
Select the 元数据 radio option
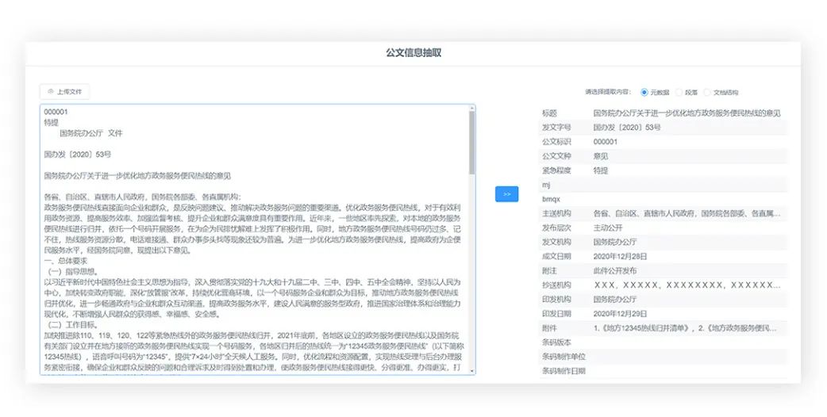[644, 92]
